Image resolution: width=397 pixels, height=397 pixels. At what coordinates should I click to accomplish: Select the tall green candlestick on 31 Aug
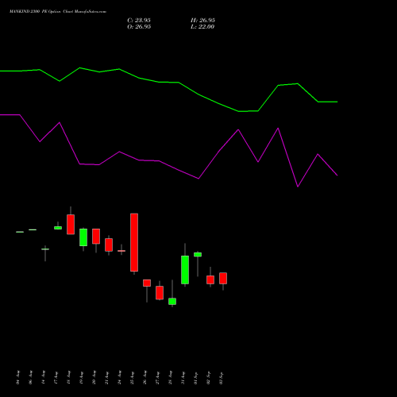point(185,270)
